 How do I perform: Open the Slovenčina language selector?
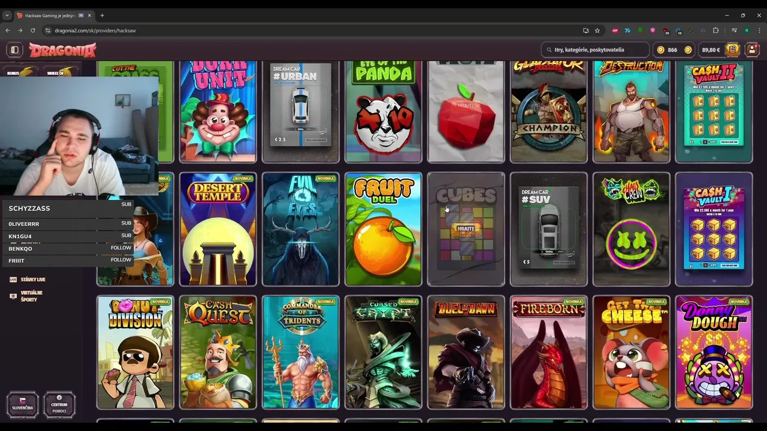coord(23,405)
